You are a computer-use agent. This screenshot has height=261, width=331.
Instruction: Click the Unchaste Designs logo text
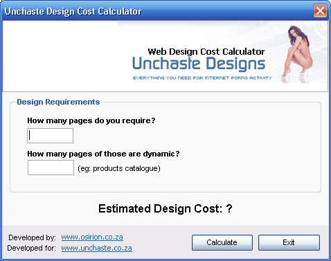pos(199,64)
